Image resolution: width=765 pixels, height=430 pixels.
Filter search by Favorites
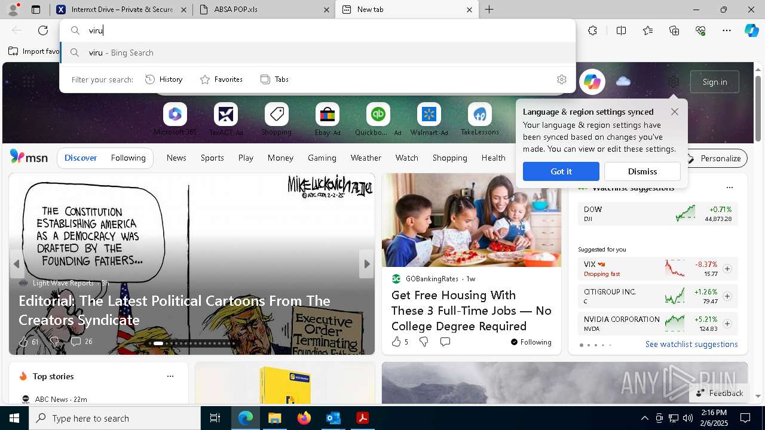tap(221, 79)
